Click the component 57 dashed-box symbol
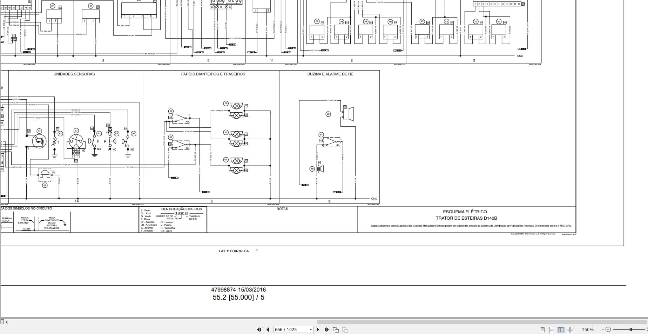This screenshot has height=334, width=648. (x=45, y=175)
